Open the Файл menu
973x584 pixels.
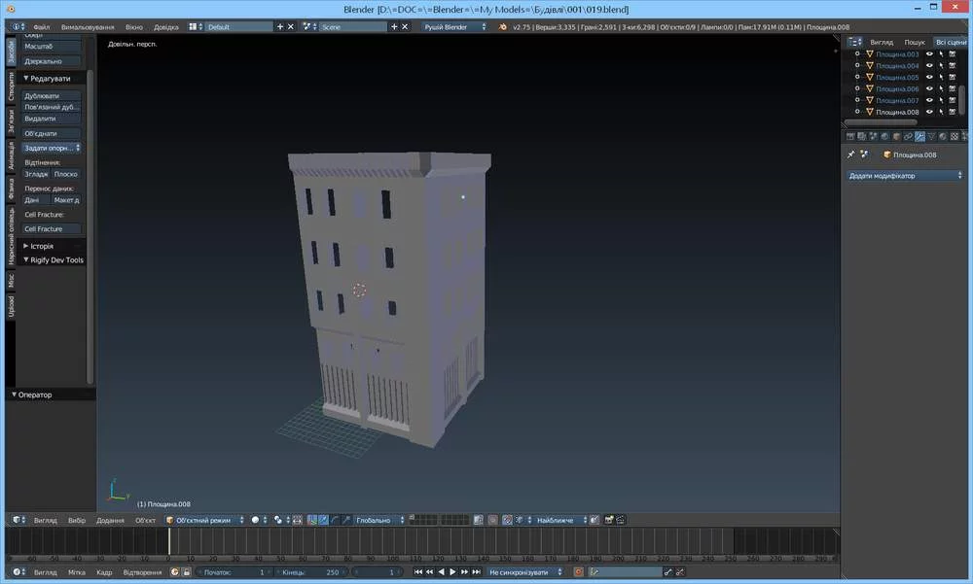[41, 26]
